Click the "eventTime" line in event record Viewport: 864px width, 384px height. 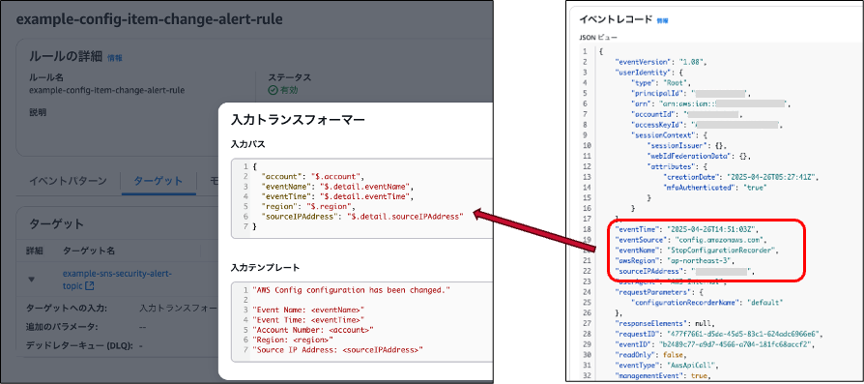click(x=686, y=229)
